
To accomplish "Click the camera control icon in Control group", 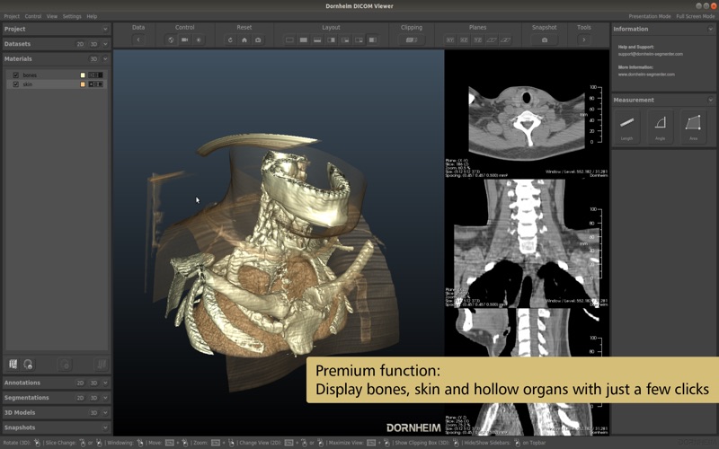I will tap(185, 40).
